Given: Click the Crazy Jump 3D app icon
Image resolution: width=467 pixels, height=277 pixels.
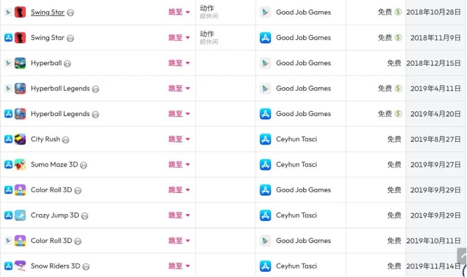Looking at the screenshot, I should (x=20, y=215).
